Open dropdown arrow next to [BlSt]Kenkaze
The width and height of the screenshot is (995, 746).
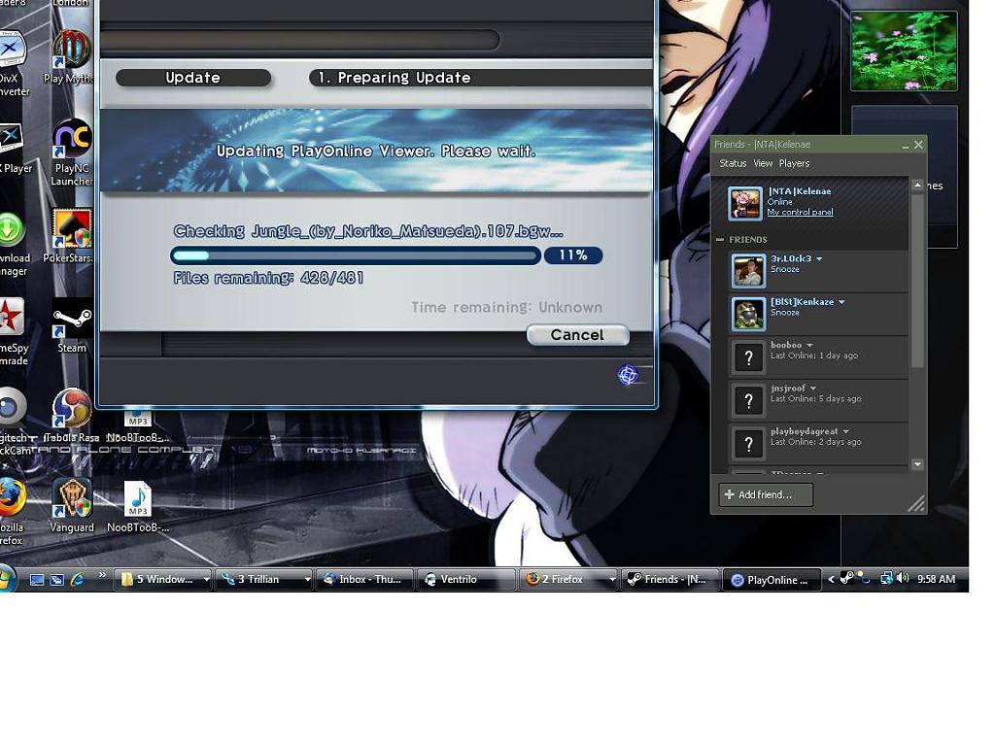(841, 302)
